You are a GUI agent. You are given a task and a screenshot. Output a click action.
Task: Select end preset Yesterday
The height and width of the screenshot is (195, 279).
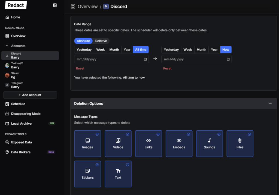171,50
